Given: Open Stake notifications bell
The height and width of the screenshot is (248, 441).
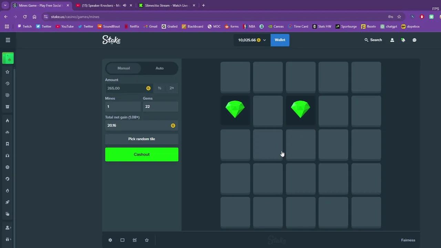Looking at the screenshot, I should click(403, 40).
